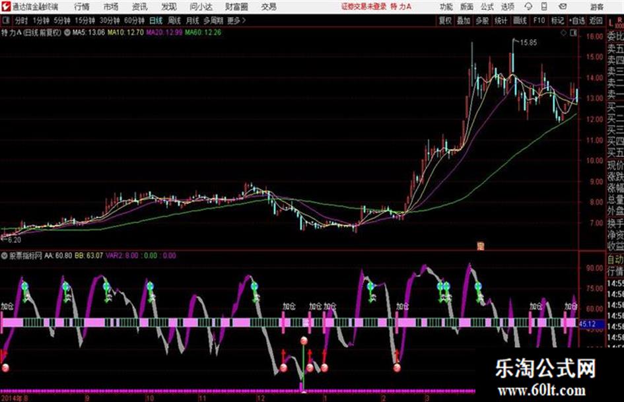Click the 15.85 high price label

coord(528,43)
